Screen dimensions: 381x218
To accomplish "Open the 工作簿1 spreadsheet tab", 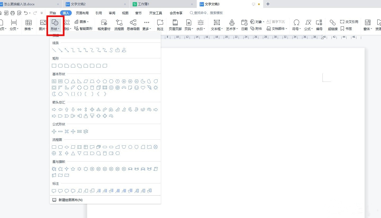I will [x=163, y=4].
